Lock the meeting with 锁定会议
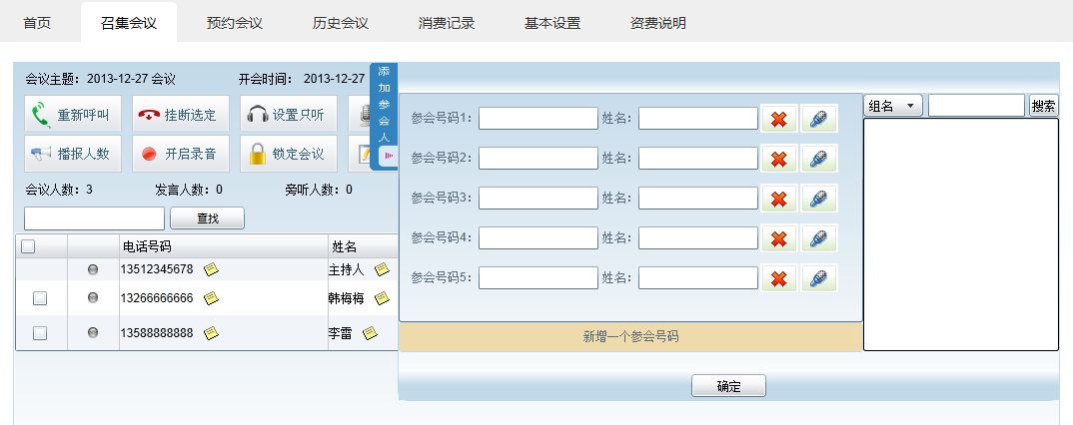1073x425 pixels. [x=288, y=154]
